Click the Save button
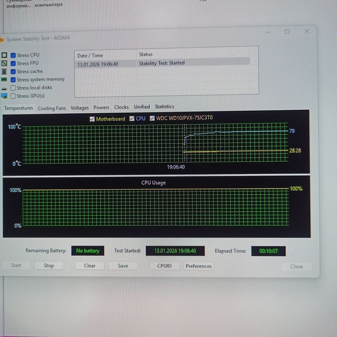 123,266
